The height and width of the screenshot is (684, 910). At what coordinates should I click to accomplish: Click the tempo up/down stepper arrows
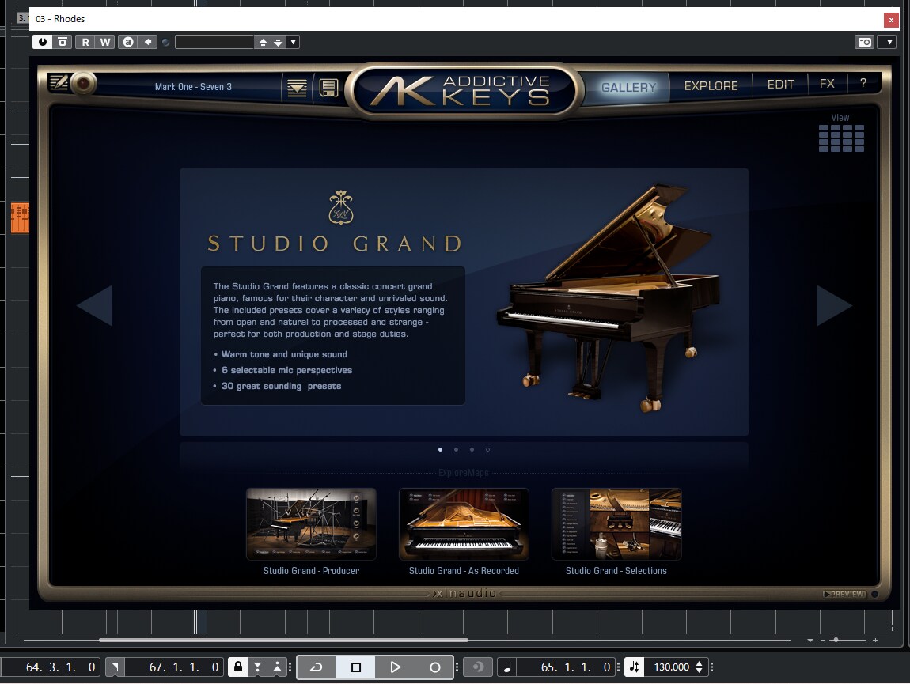[700, 667]
